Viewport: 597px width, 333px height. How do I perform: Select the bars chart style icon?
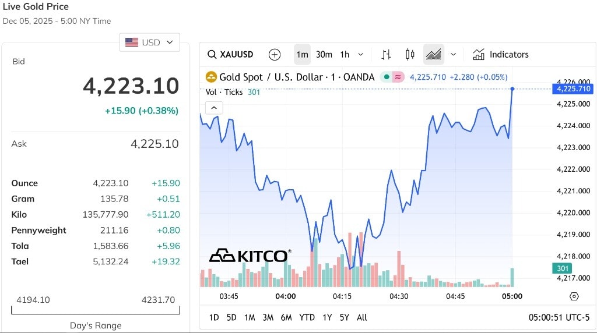386,55
